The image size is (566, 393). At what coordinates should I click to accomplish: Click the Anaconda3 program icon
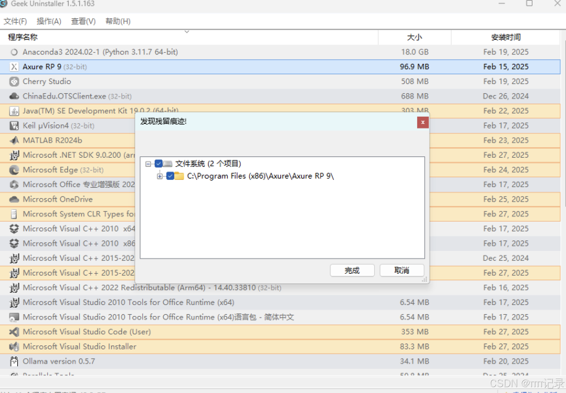tap(14, 52)
